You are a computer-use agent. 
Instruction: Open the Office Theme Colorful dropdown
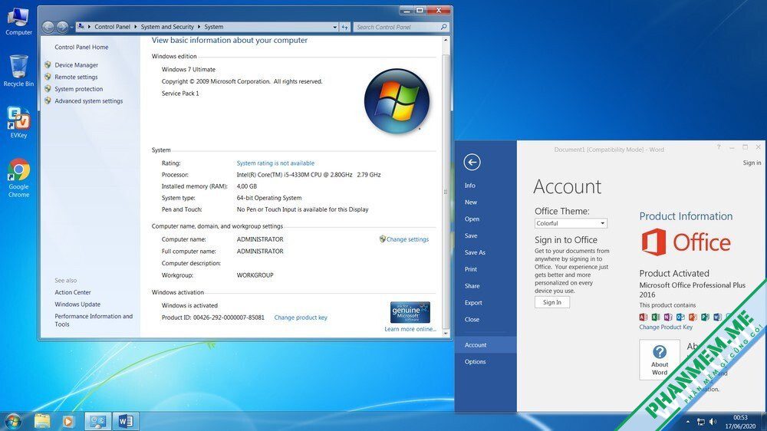(571, 223)
